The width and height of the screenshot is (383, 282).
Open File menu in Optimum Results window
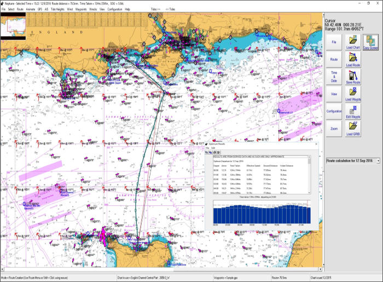point(207,148)
